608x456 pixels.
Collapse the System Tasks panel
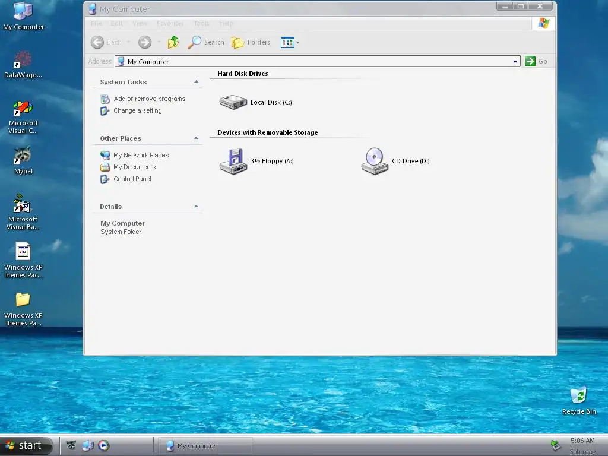(196, 82)
